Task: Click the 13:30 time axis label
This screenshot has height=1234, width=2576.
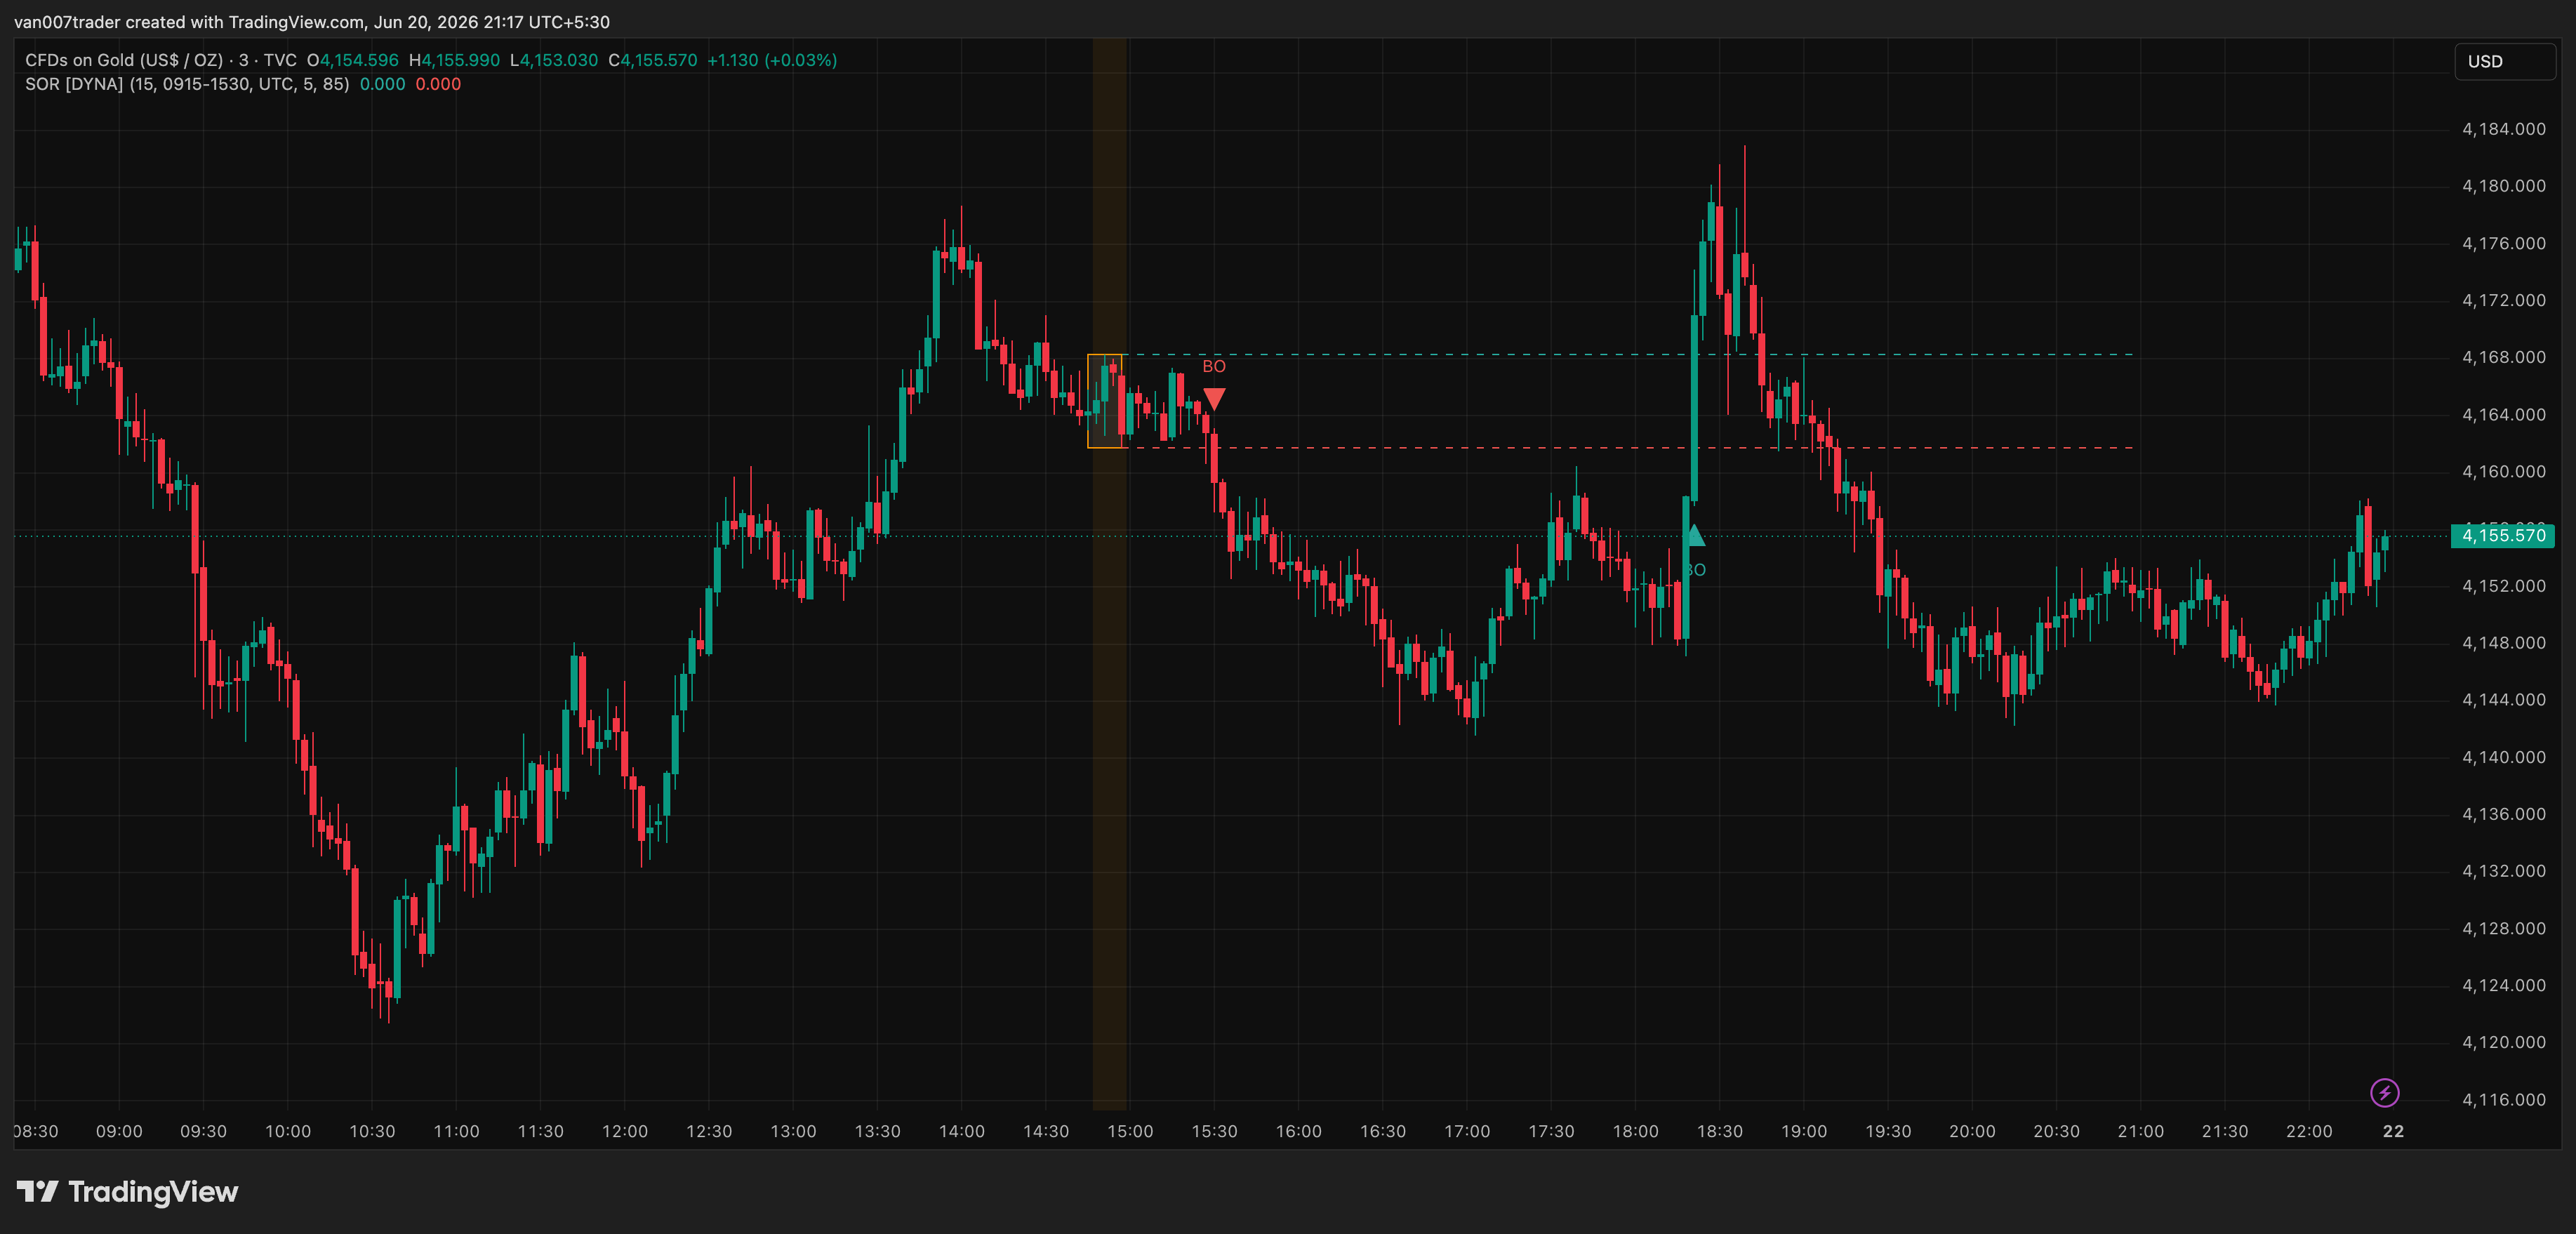Action: click(x=877, y=1131)
